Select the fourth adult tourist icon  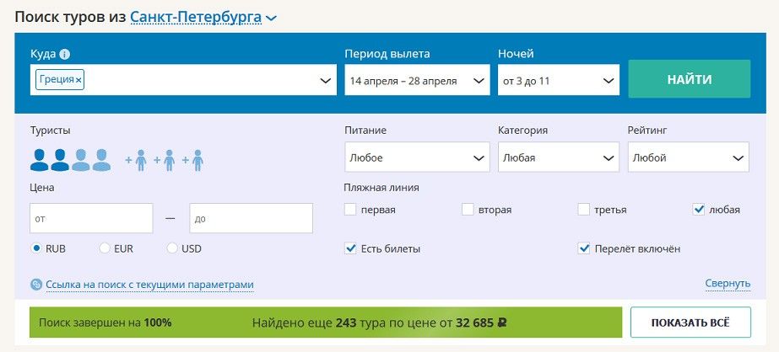[x=101, y=160]
